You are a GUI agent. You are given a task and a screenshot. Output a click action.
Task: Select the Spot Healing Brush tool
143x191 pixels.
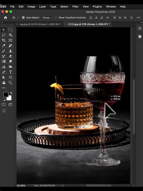point(10,46)
